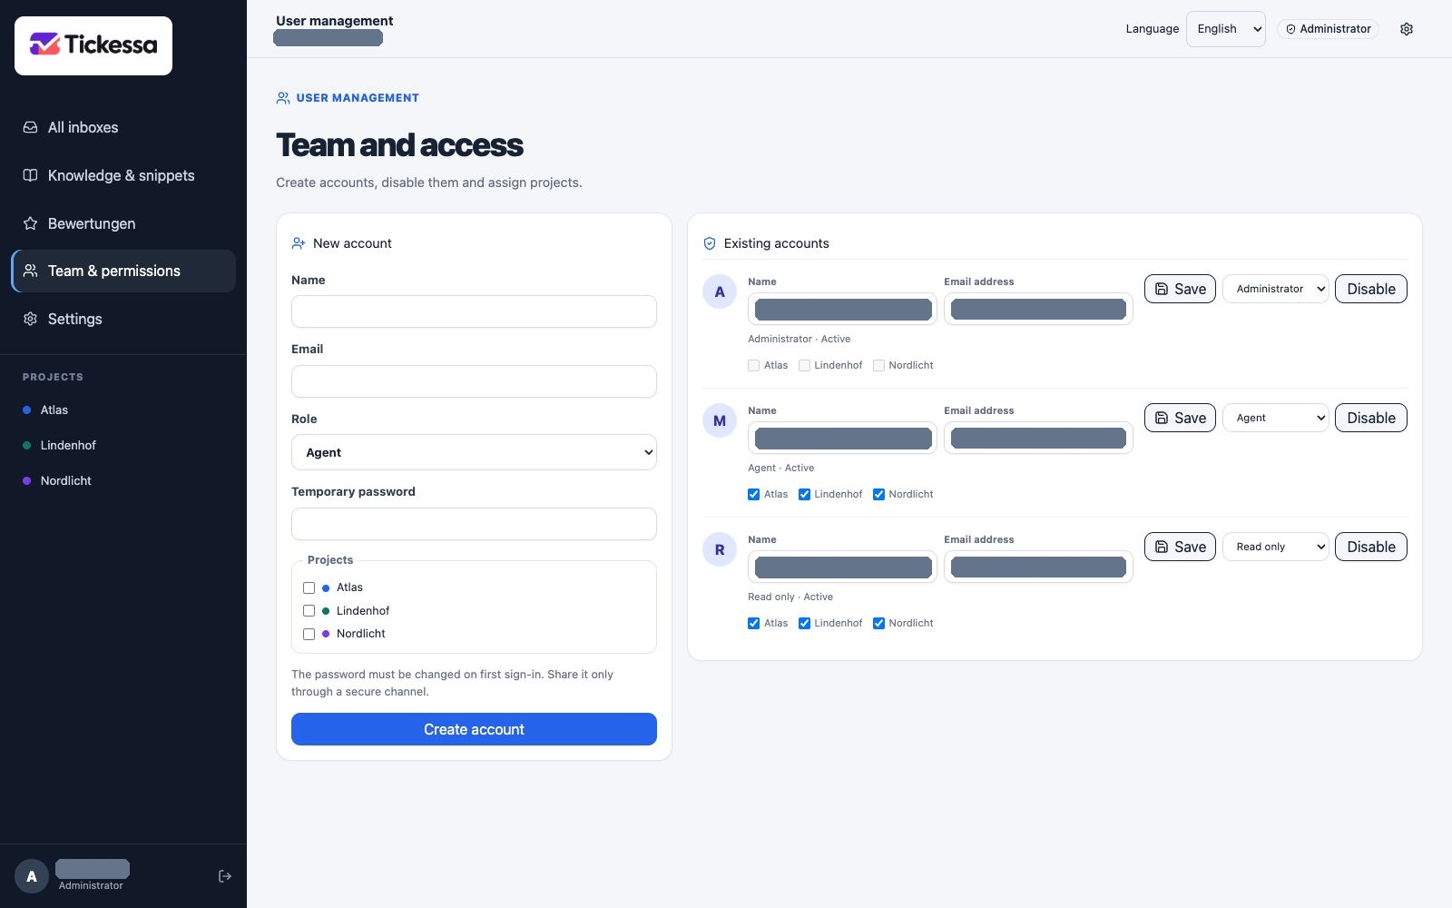This screenshot has width=1452, height=908.
Task: Open Knowledge & snippets
Action: tap(123, 175)
